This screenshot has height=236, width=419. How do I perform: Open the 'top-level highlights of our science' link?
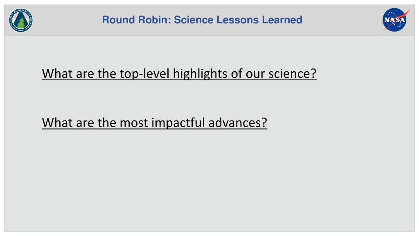coord(179,74)
